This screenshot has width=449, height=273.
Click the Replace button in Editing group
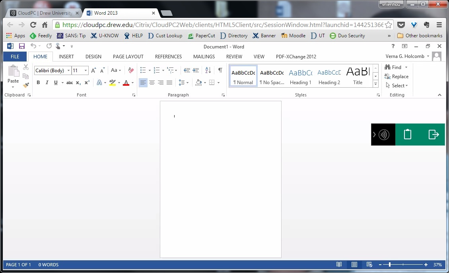pyautogui.click(x=397, y=77)
